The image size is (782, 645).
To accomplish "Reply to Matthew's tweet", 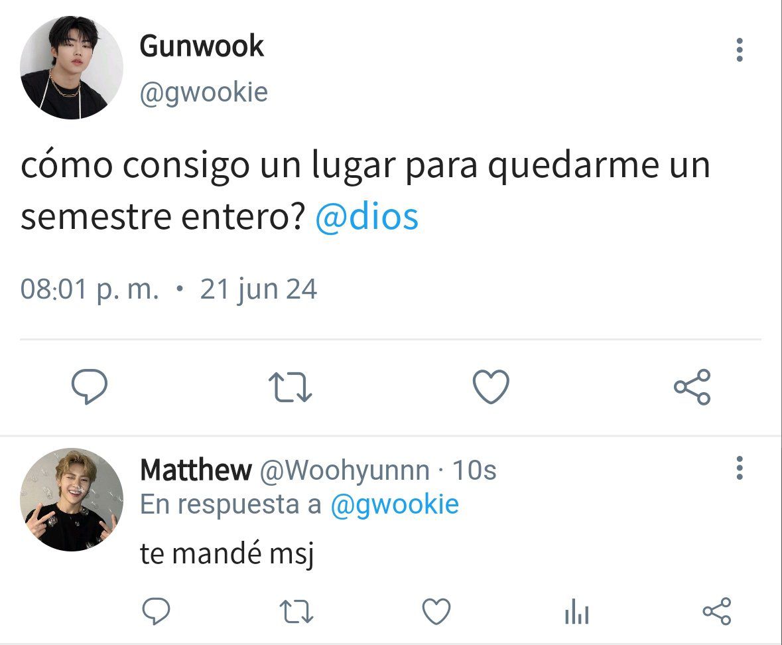I will point(156,611).
